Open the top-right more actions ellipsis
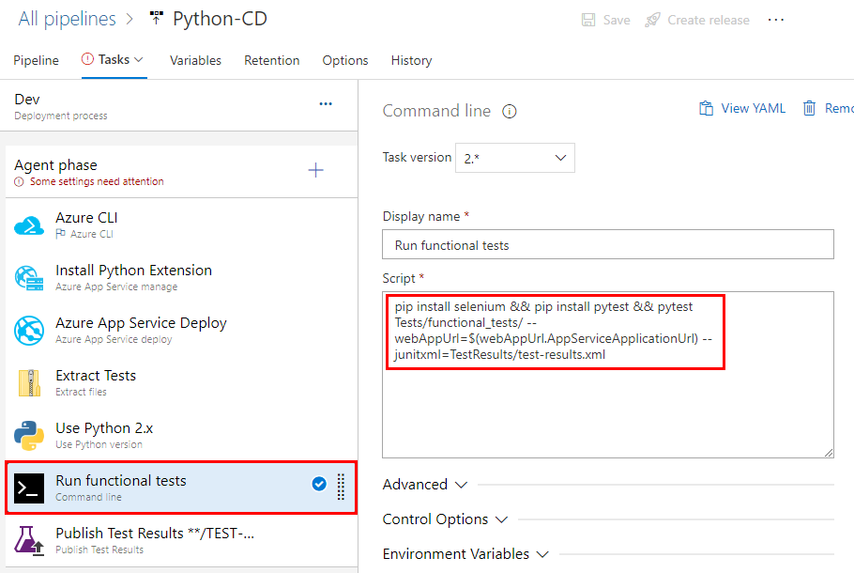Screen dimensions: 854x573 [775, 20]
